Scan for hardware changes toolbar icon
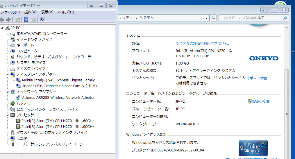Screen dimensions: 295x159 pos(42,19)
